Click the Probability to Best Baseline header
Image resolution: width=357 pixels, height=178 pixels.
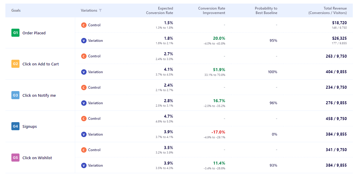(x=266, y=10)
